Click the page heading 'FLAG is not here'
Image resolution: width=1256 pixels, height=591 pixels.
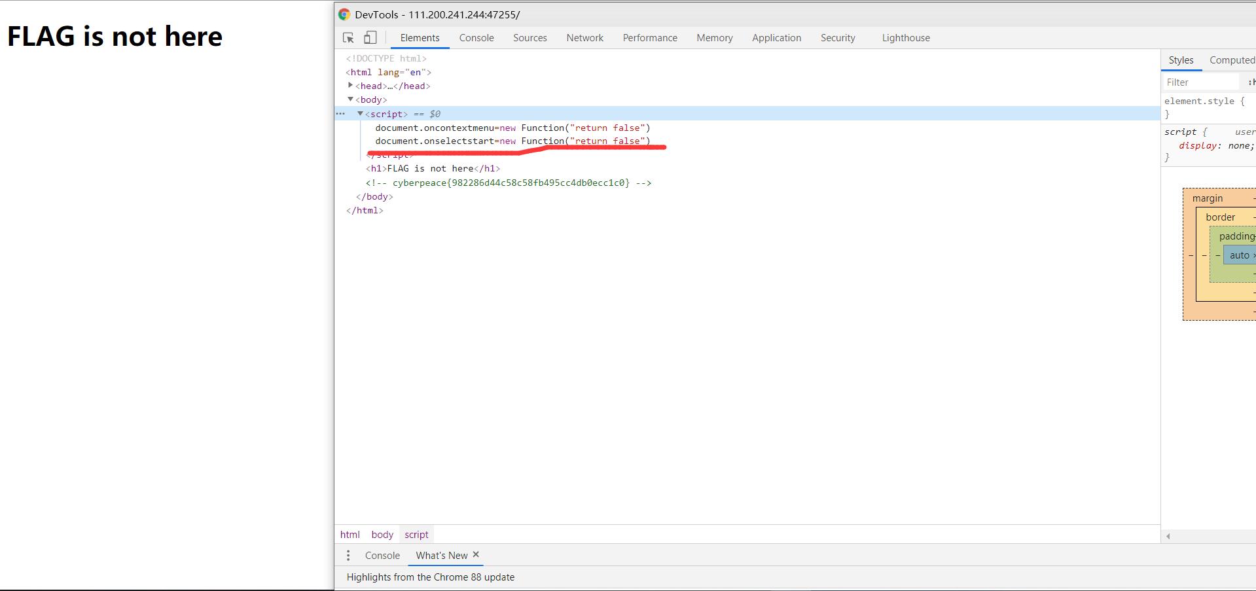[x=115, y=36]
